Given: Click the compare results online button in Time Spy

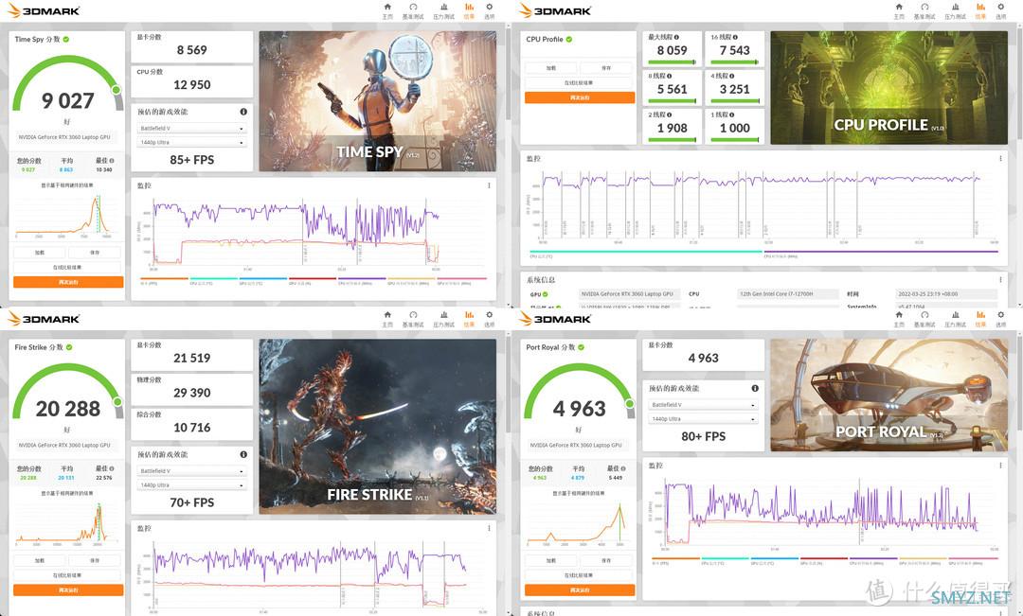Looking at the screenshot, I should 67,267.
